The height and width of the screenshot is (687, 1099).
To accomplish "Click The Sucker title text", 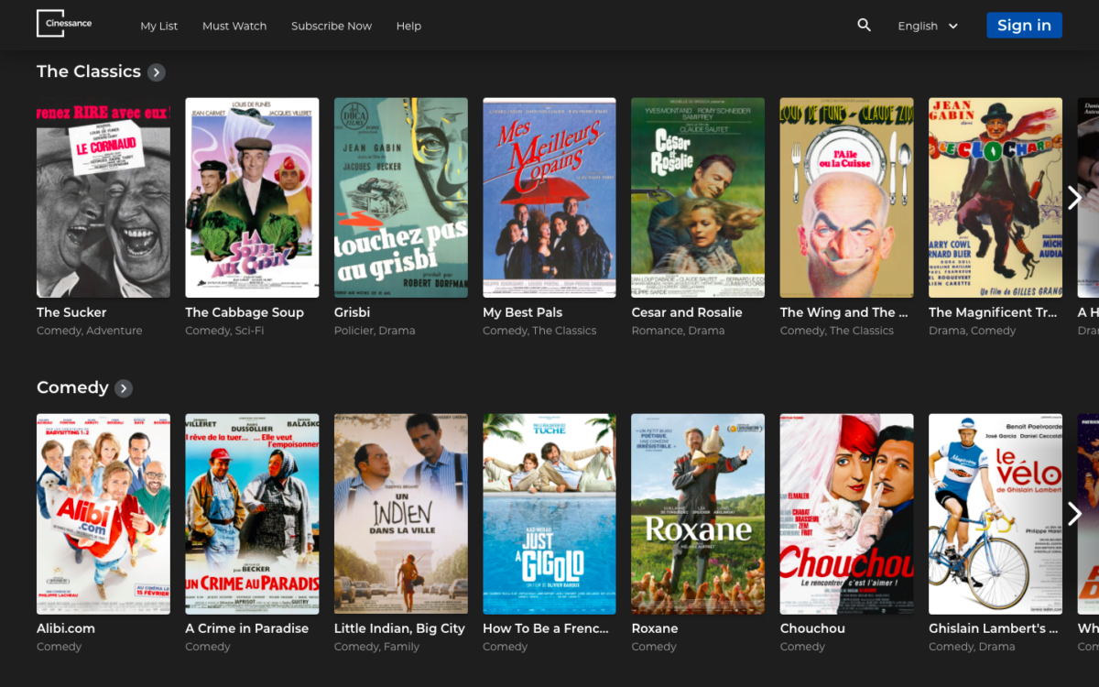I will click(71, 312).
